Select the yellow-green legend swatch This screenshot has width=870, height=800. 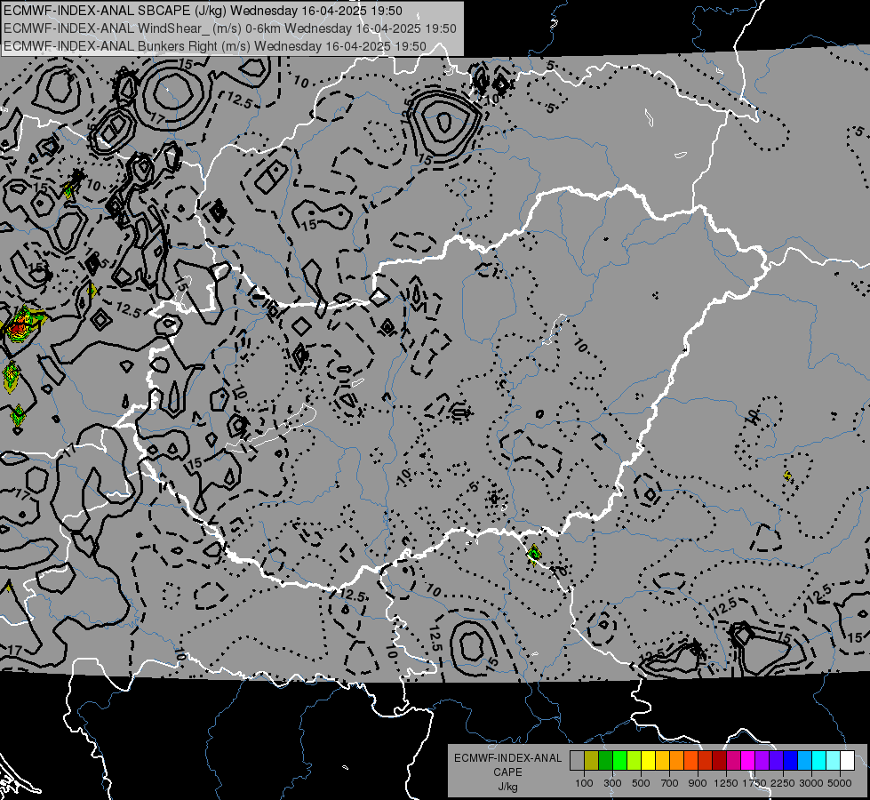click(x=634, y=761)
